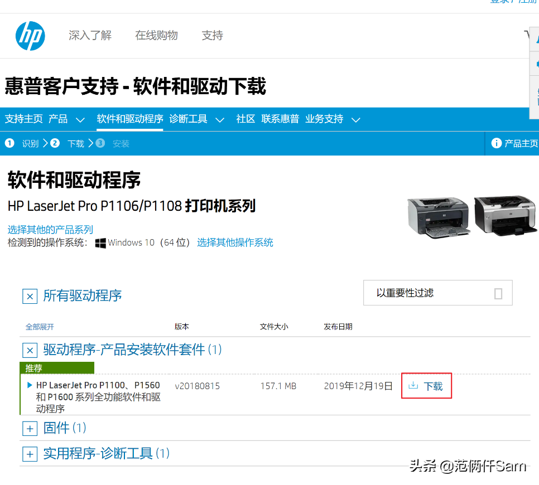Expand the 固件 section plus box
This screenshot has height=485, width=539.
click(30, 428)
